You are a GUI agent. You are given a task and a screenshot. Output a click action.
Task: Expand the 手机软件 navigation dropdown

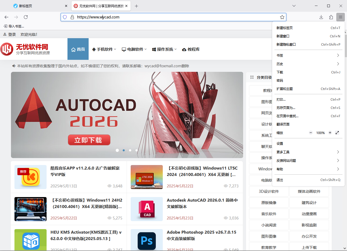(104, 49)
